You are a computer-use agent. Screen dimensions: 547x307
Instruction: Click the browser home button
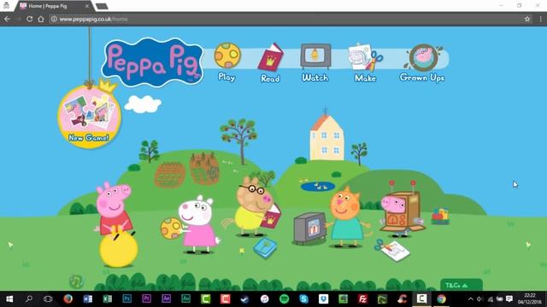41,19
